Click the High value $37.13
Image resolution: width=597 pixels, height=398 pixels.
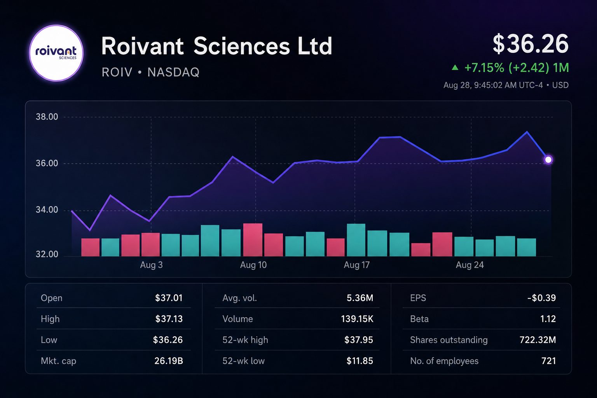click(x=169, y=319)
